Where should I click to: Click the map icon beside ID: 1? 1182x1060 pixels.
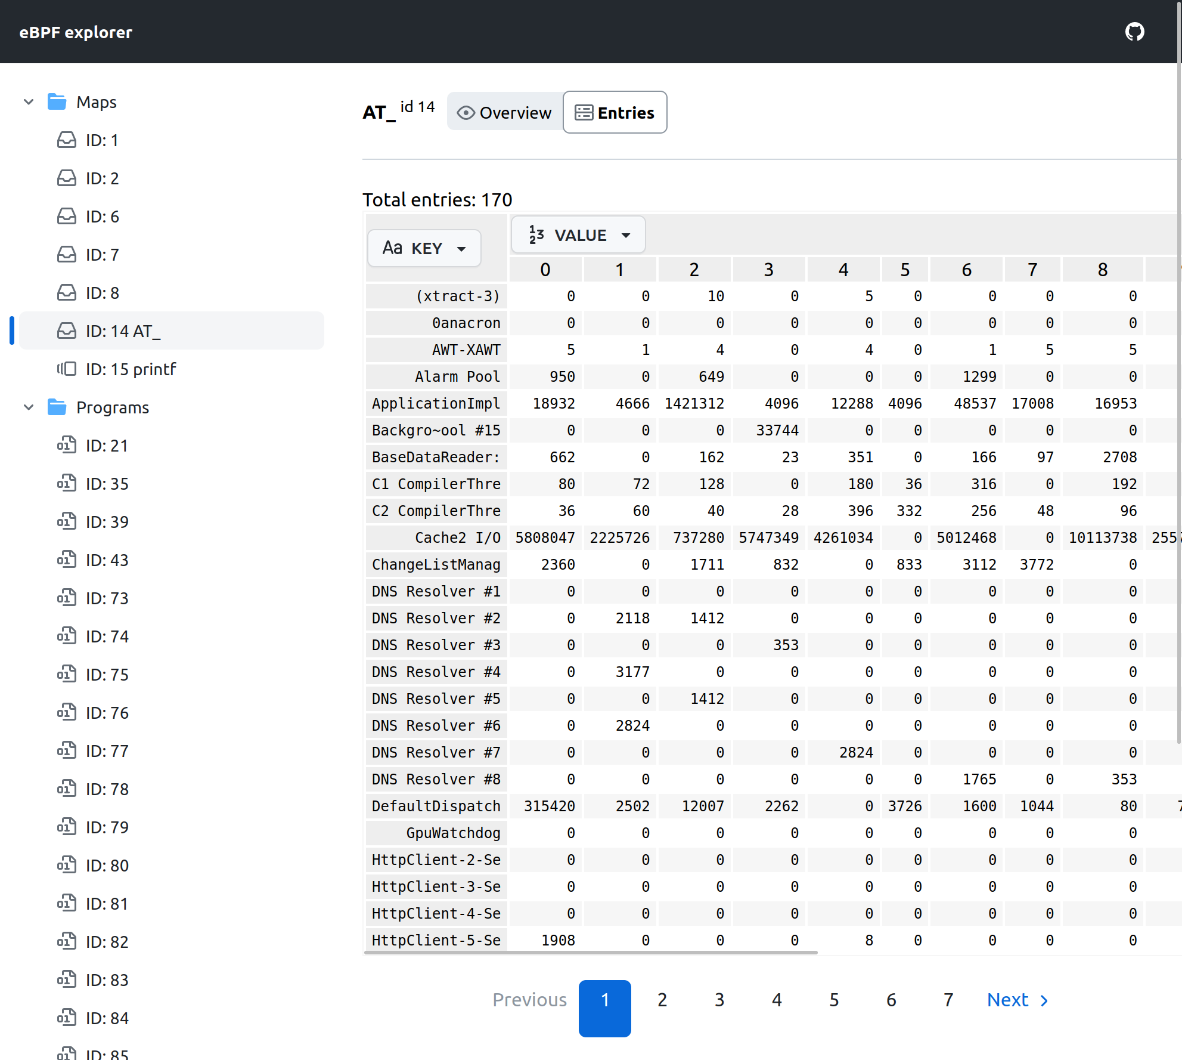(67, 140)
